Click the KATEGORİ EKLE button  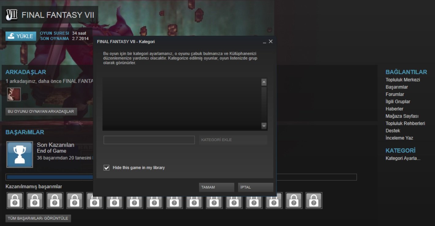[233, 140]
